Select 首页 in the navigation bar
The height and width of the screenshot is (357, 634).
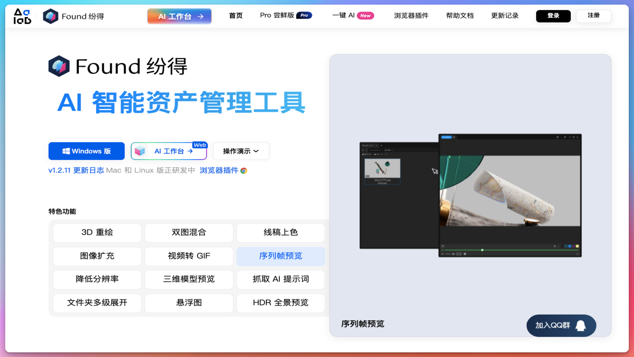click(x=235, y=16)
